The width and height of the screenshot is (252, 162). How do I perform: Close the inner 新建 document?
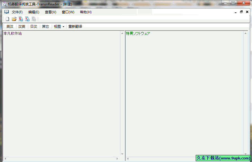click(247, 12)
